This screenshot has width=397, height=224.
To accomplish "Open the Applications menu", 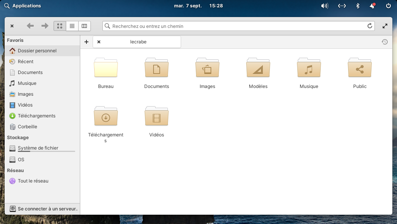I will [x=22, y=5].
